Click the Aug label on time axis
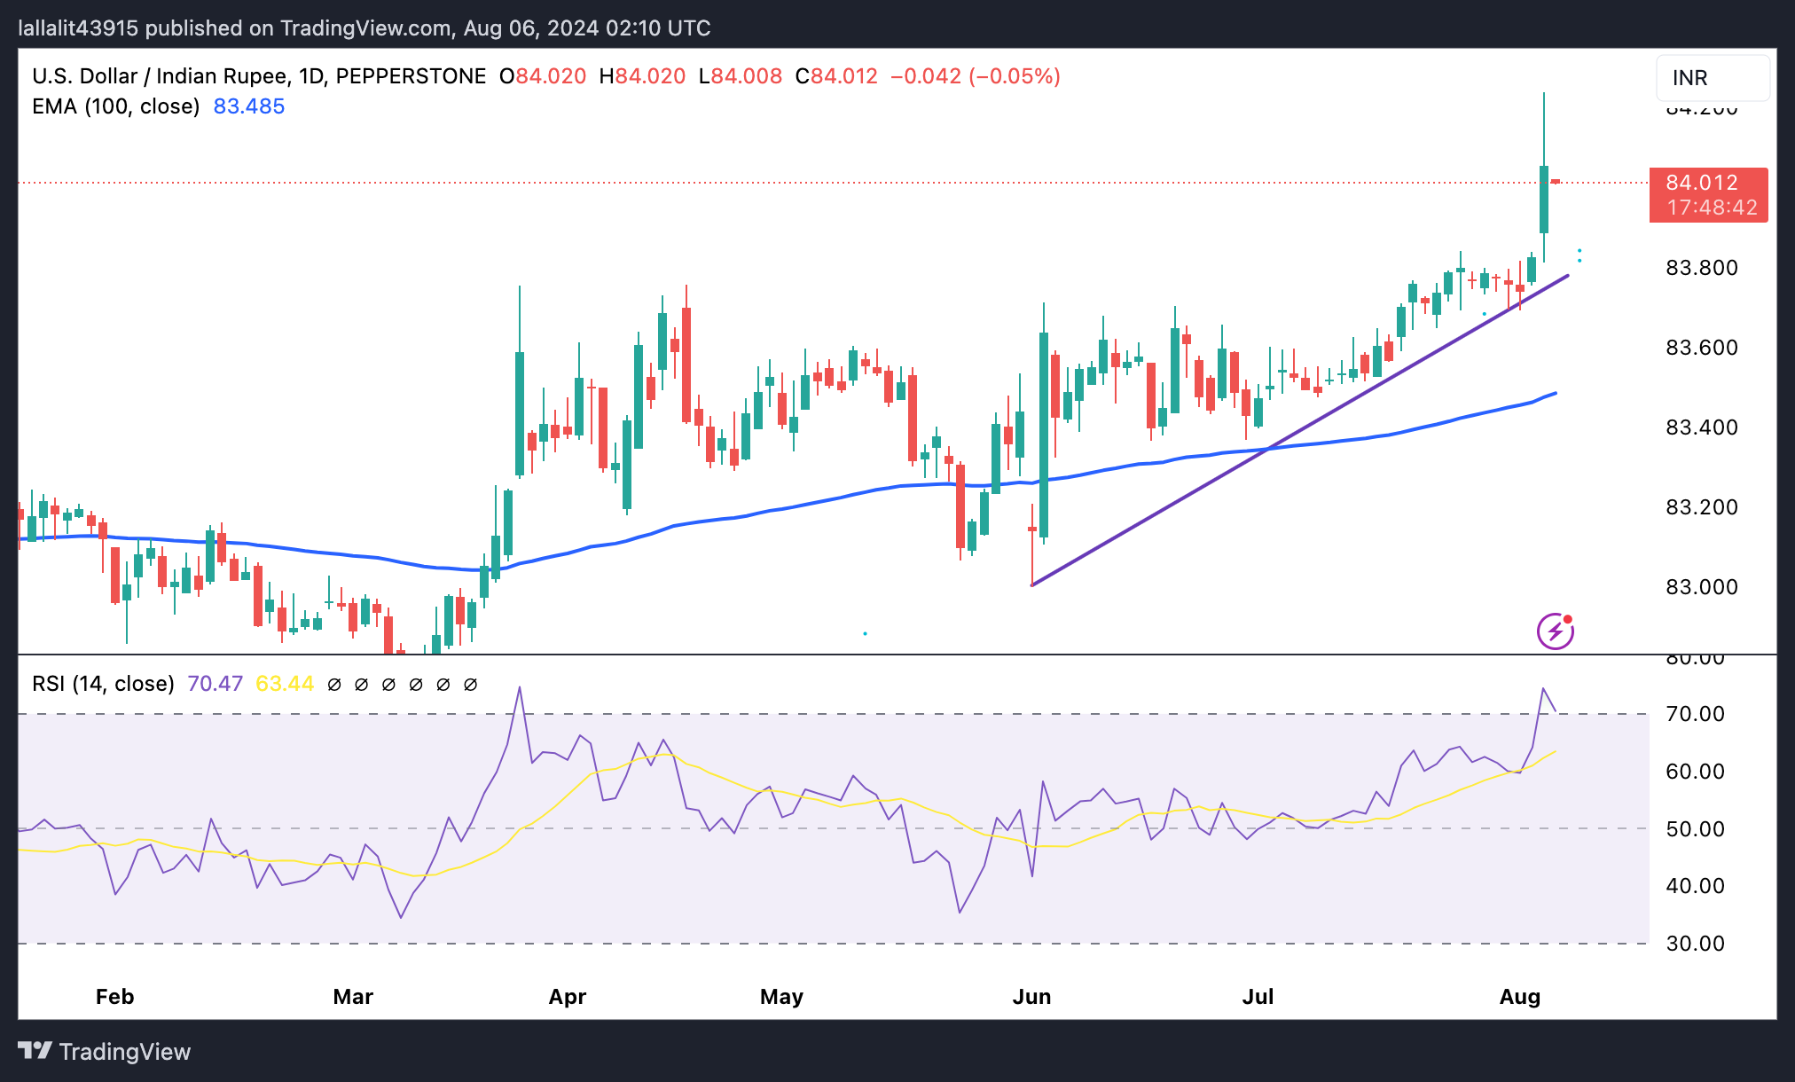The width and height of the screenshot is (1795, 1082). (x=1519, y=996)
